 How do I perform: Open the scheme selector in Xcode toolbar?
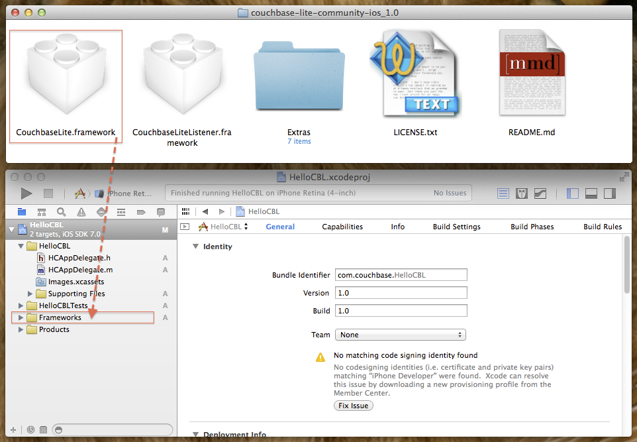pos(80,193)
